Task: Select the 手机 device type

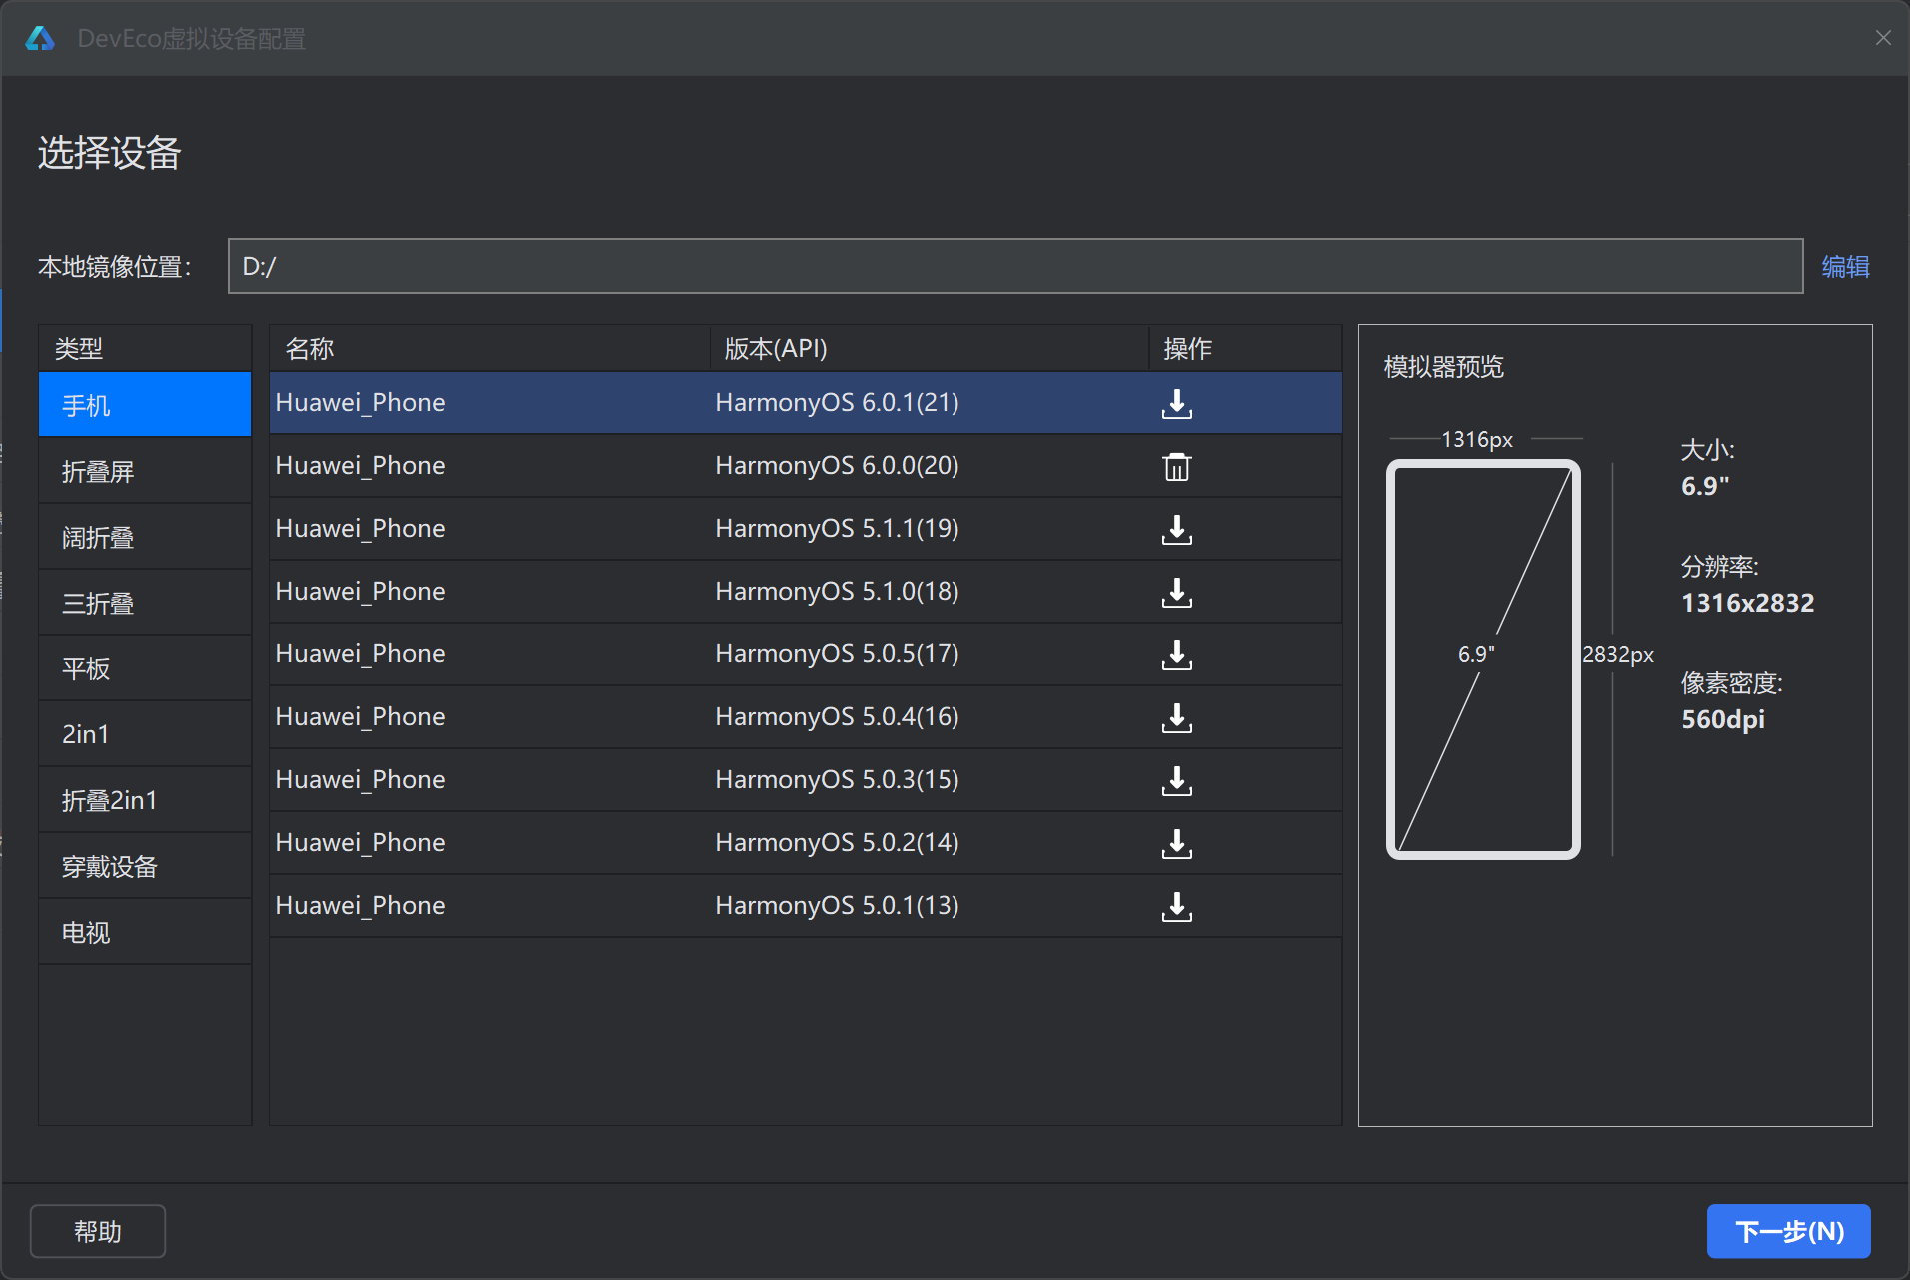Action: (x=145, y=405)
